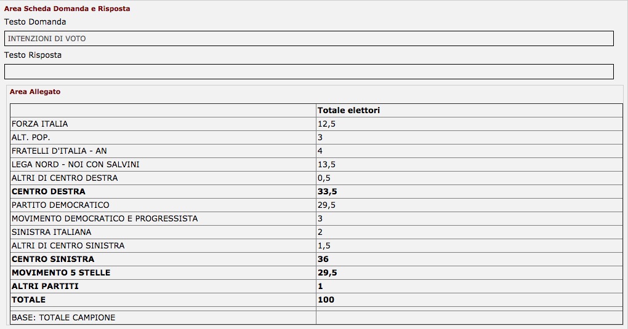628x329 pixels.
Task: Click the BASE: TOTALE CAMPIONE footer cell
Action: [x=163, y=318]
